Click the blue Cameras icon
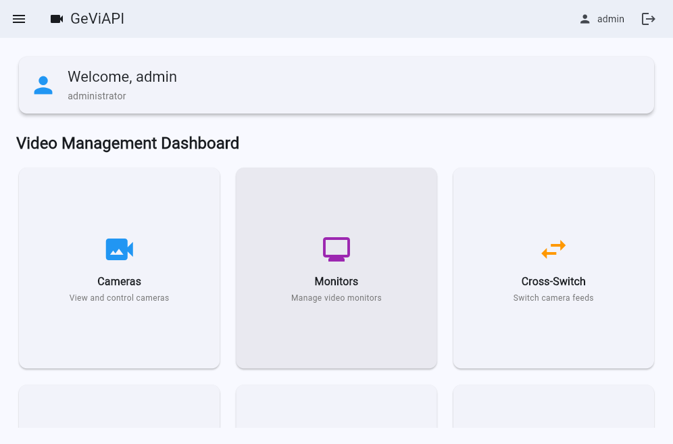Viewport: 673px width, 444px height. point(119,249)
